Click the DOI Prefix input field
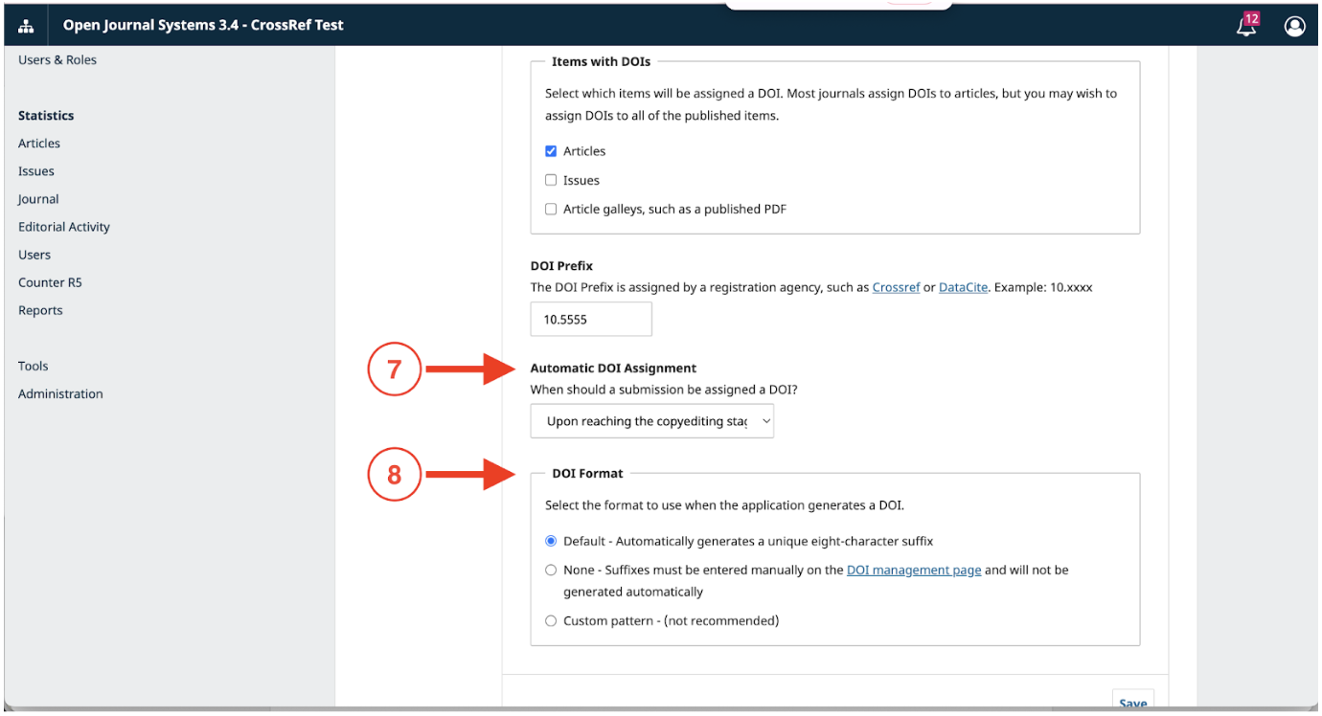The width and height of the screenshot is (1322, 716). [x=591, y=320]
